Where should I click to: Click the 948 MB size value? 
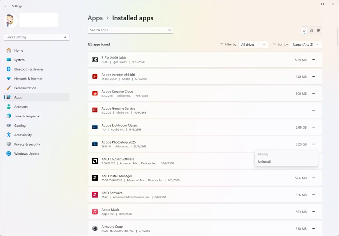point(301,77)
